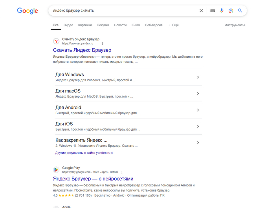
Task: Click the Google Play favicon
Action: [57, 170]
